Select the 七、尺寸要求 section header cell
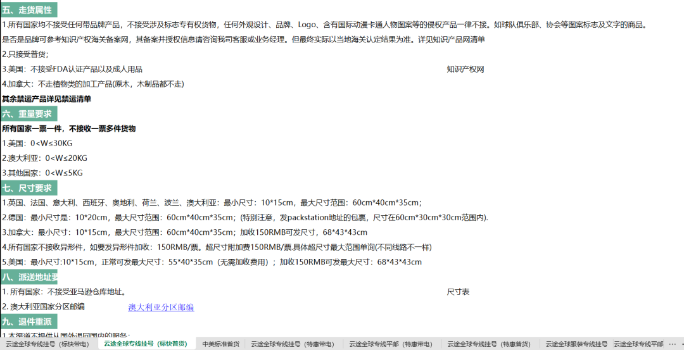The width and height of the screenshot is (684, 350). click(x=28, y=188)
